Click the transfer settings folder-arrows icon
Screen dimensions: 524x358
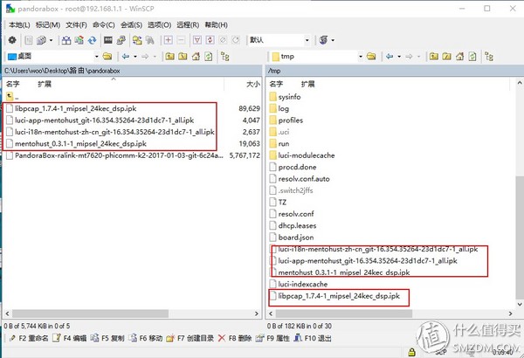(x=137, y=40)
